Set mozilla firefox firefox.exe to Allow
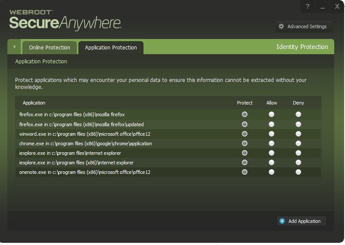The height and width of the screenshot is (245, 345). [271, 114]
